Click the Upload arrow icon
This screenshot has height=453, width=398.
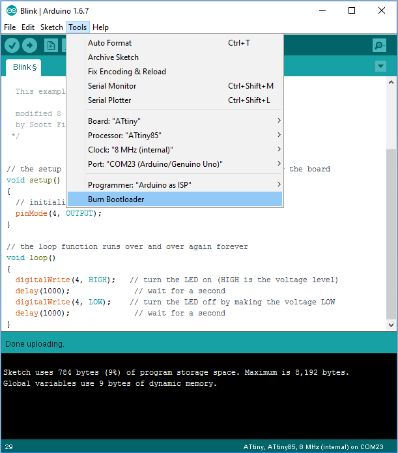(x=29, y=46)
